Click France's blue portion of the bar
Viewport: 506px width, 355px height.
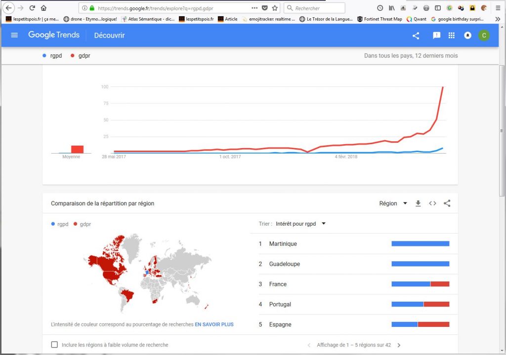411,284
